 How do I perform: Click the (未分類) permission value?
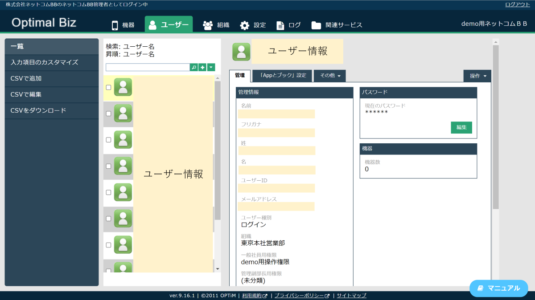point(253,280)
